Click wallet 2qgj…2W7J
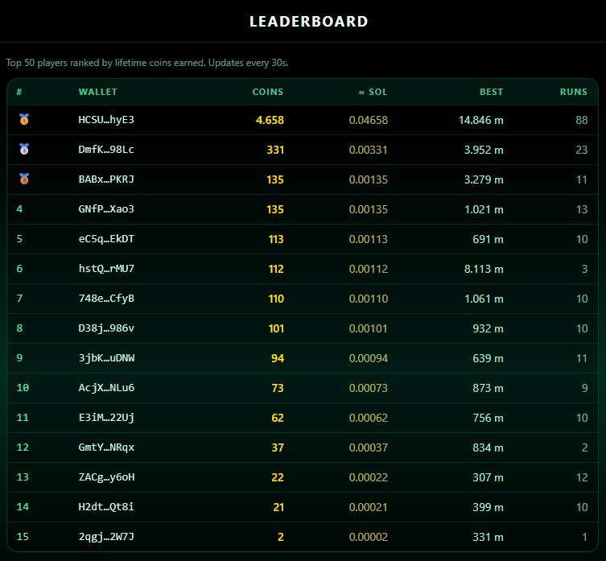Viewport: 606px width, 561px height. point(106,537)
